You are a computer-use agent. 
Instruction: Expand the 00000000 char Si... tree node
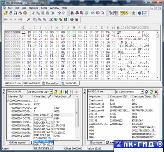click(x=10, y=104)
